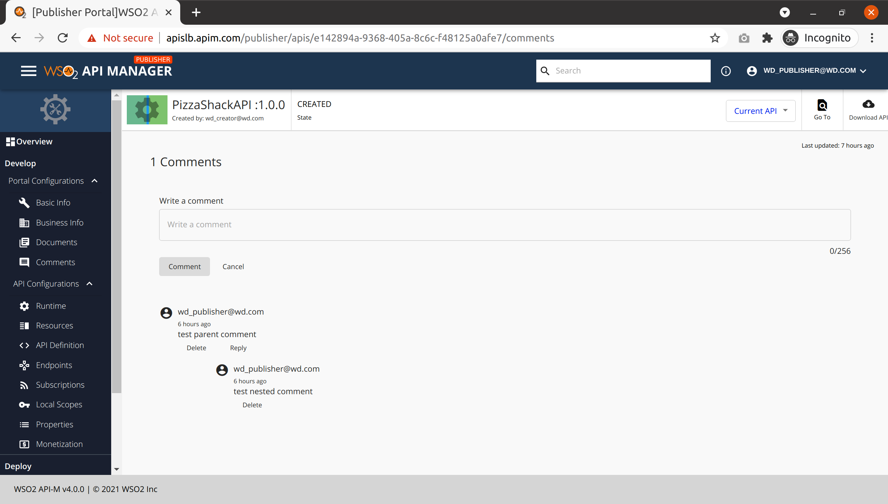
Task: Reply to the test parent comment
Action: 238,348
